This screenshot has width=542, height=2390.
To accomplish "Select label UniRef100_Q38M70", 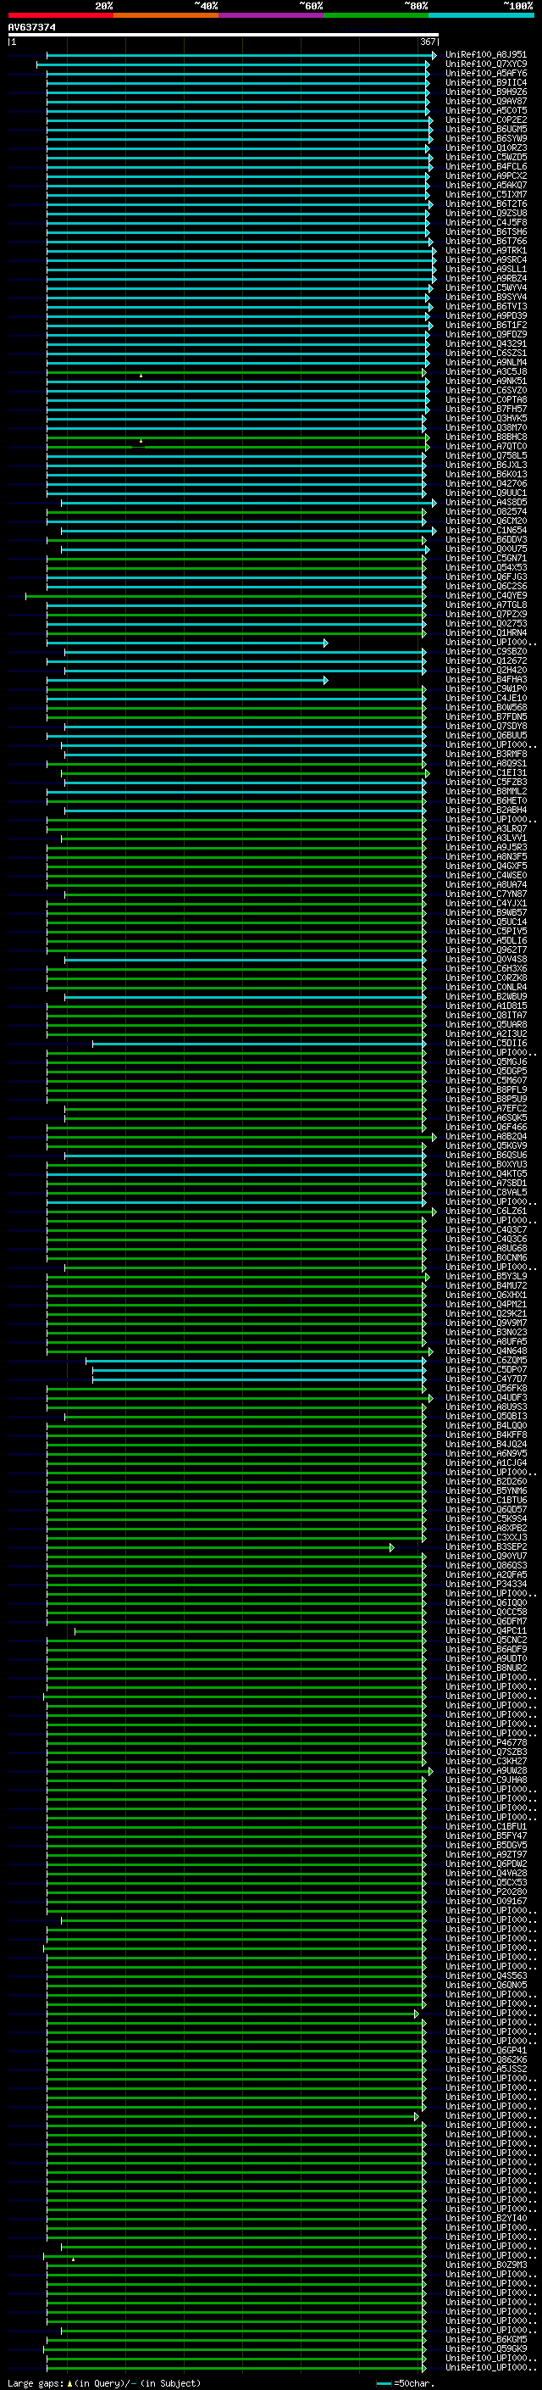I will tap(485, 427).
